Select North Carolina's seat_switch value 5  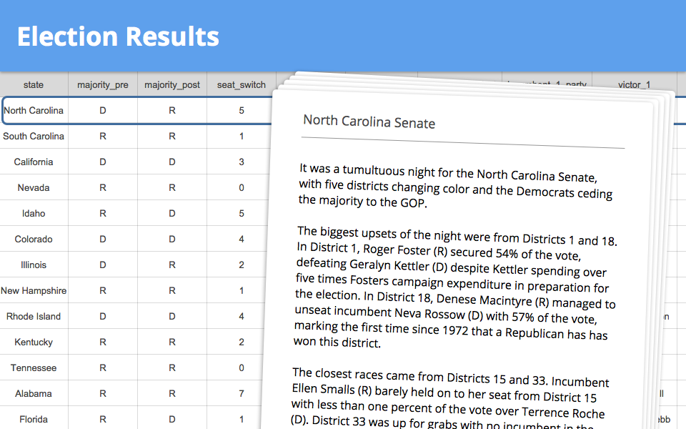click(x=241, y=110)
